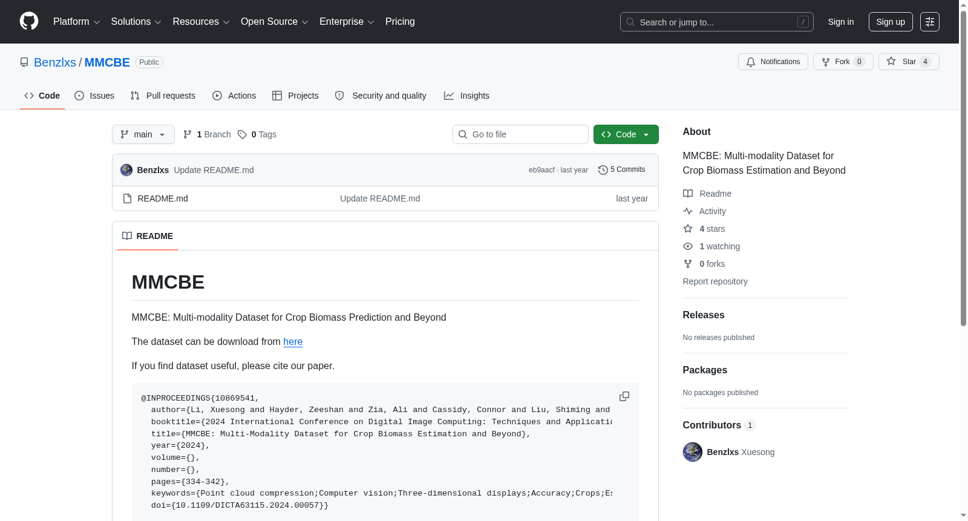
Task: Expand the Enterprise menu
Action: pyautogui.click(x=347, y=22)
